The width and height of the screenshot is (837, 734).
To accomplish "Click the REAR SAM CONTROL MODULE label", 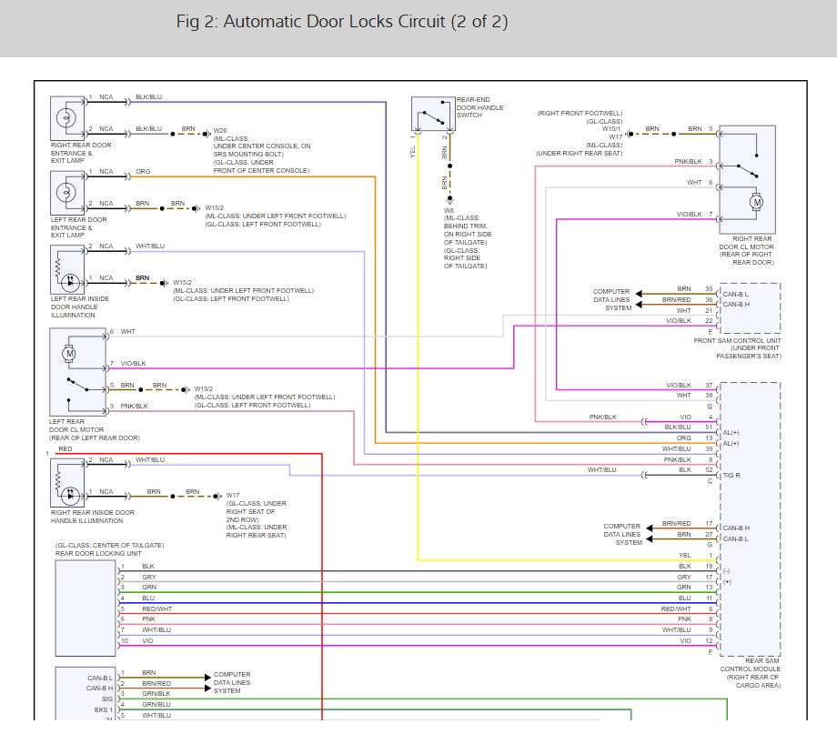I will tap(750, 673).
